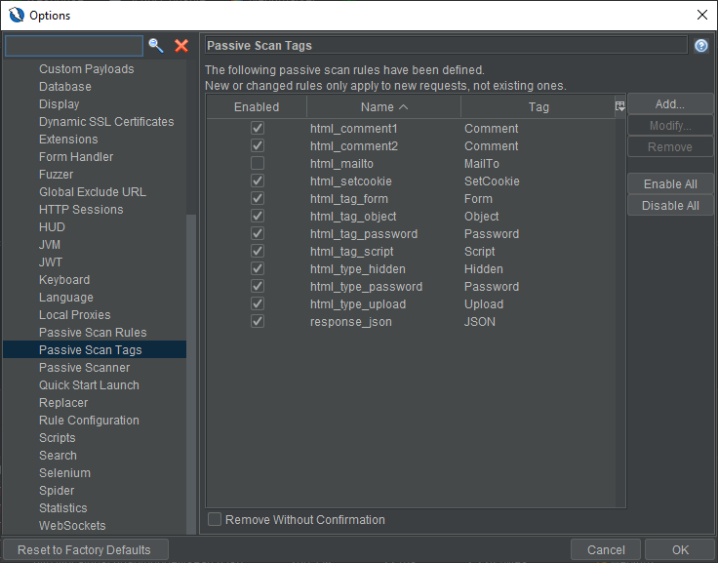Screen dimensions: 718x563
Task: Open the table column chooser icon
Action: [x=620, y=106]
